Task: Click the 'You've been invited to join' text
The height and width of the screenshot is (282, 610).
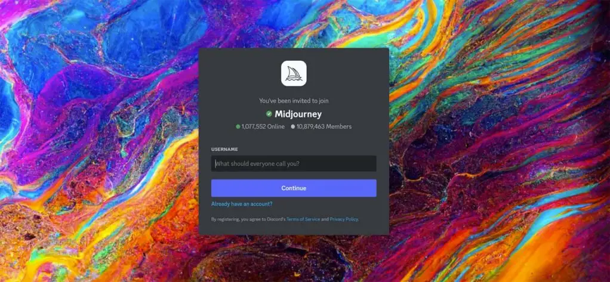Action: 294,101
